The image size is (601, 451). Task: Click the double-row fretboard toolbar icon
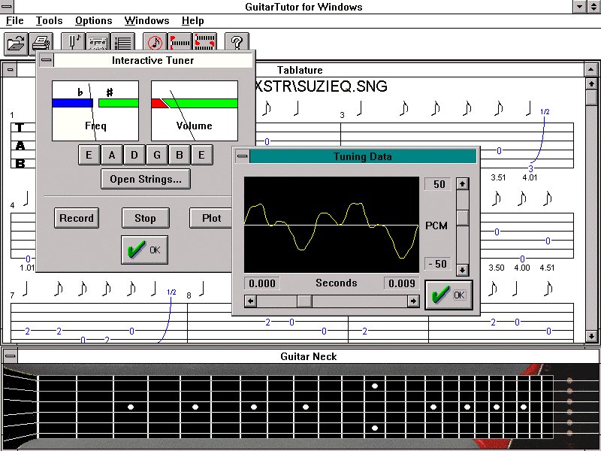205,42
